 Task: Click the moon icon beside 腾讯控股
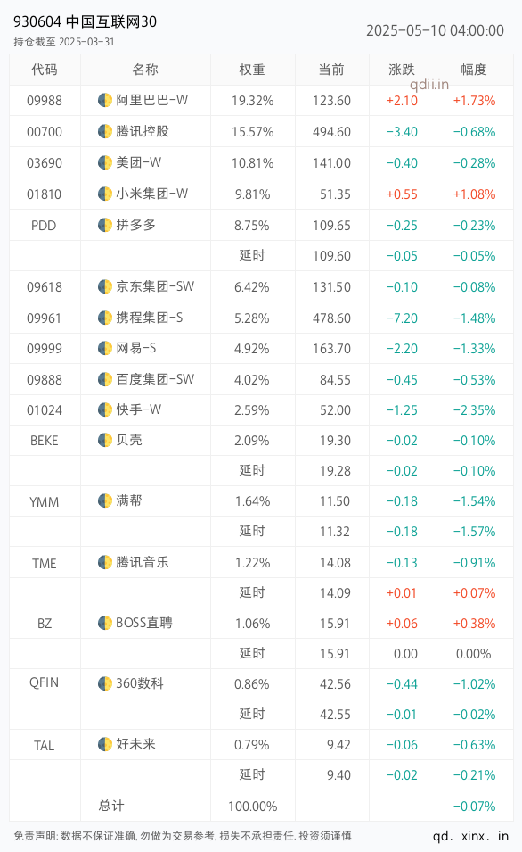click(x=105, y=131)
